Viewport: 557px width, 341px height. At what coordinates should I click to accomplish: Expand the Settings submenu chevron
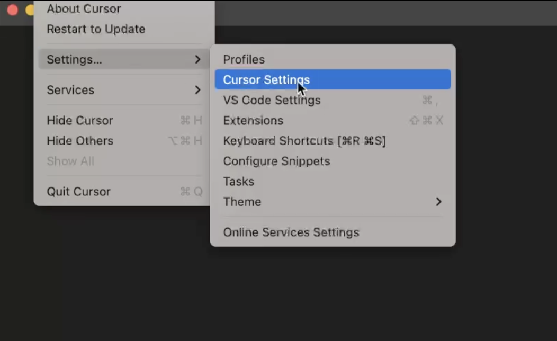click(x=197, y=59)
